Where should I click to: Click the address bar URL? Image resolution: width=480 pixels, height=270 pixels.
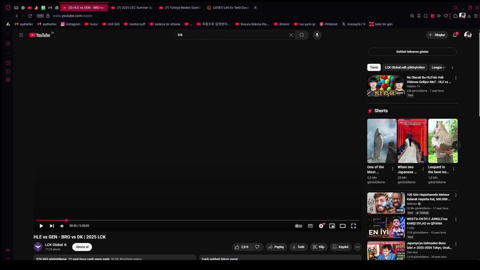(72, 16)
